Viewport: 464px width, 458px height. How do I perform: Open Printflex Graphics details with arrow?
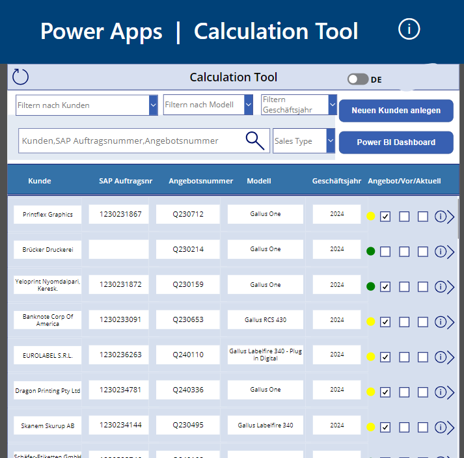coord(451,217)
